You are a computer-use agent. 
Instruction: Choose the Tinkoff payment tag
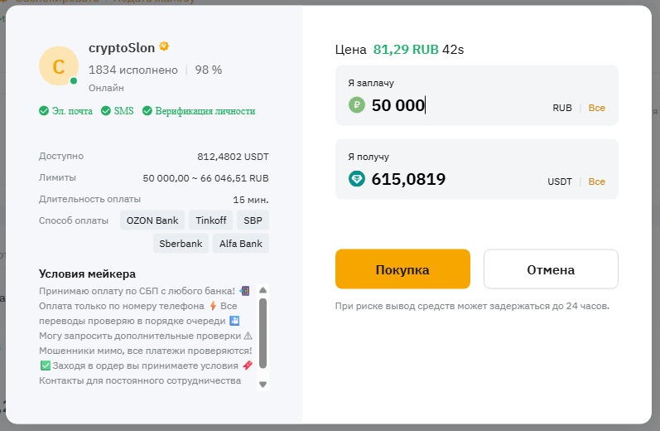(210, 220)
